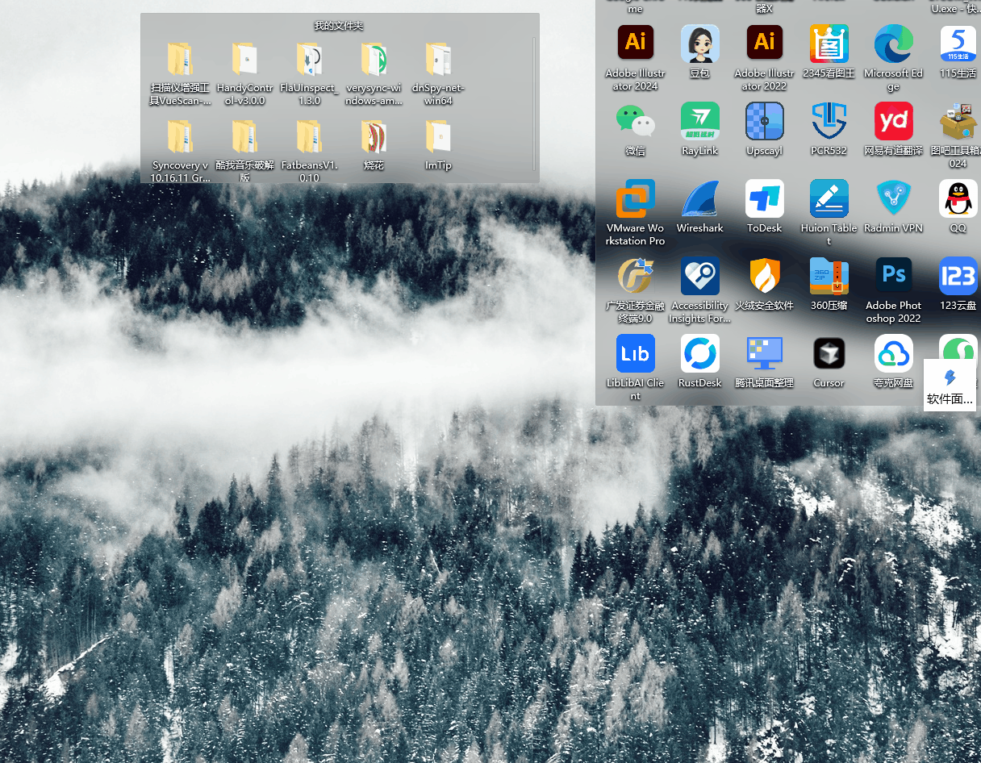
Task: Launch VMware Workstation Pro
Action: click(x=636, y=213)
